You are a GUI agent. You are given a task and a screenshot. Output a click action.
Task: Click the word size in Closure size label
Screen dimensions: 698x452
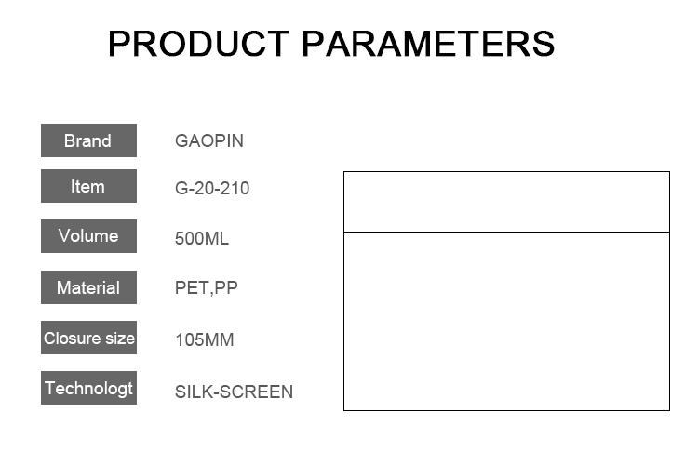click(x=120, y=339)
